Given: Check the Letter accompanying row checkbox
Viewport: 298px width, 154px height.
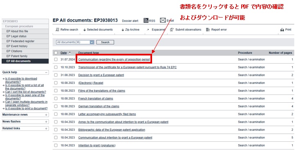Looking at the screenshot, I should [x=56, y=114].
